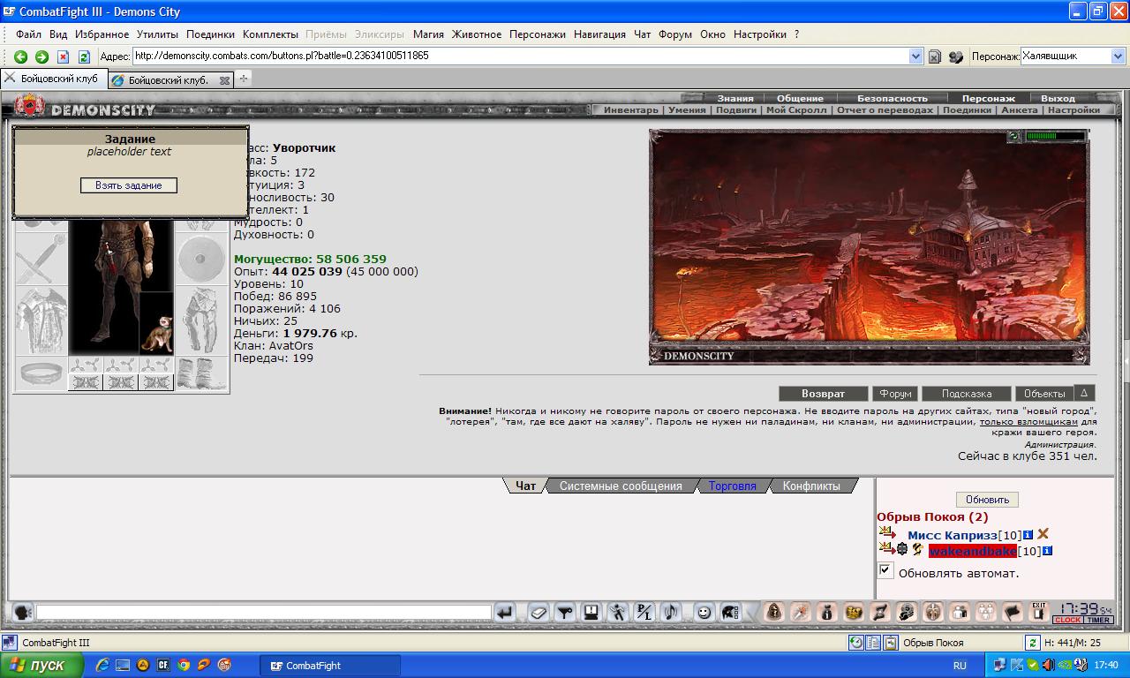The height and width of the screenshot is (678, 1130).
Task: Open a new tab with plus button
Action: [x=244, y=79]
